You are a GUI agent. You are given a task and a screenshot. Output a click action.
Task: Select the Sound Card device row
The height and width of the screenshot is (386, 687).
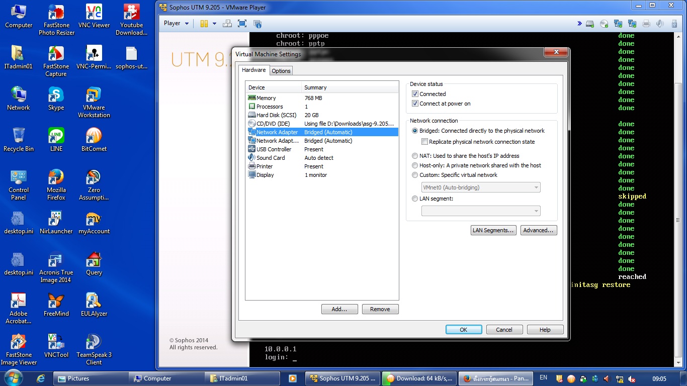click(x=322, y=158)
